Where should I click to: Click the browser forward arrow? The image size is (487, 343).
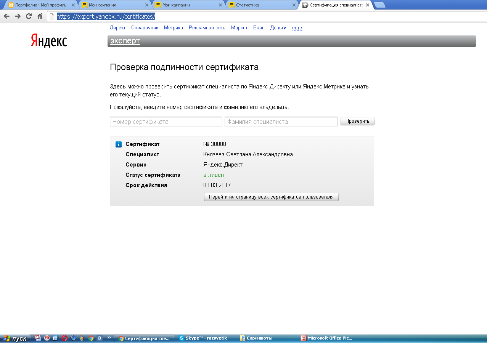tap(18, 16)
